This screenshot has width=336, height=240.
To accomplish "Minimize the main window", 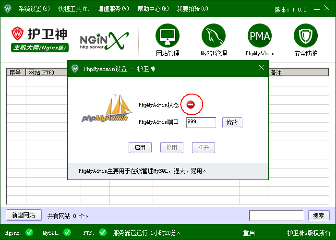I will (316, 9).
